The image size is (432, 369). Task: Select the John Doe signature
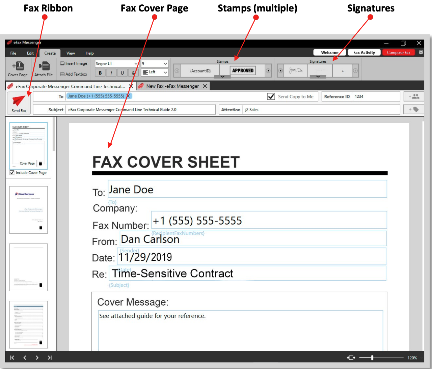(296, 70)
